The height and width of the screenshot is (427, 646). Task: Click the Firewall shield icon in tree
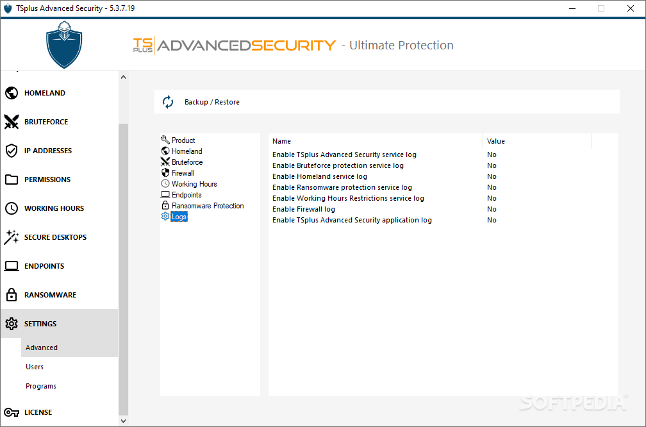pos(165,172)
